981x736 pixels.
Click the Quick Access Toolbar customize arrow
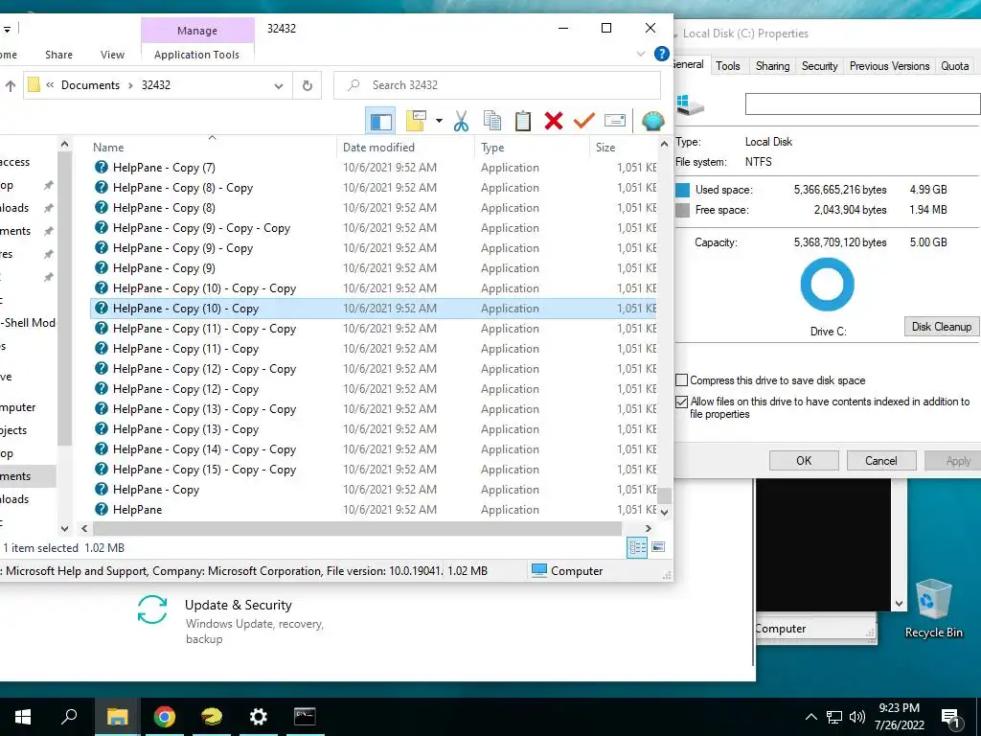7,29
